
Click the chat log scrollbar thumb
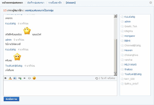(115, 56)
